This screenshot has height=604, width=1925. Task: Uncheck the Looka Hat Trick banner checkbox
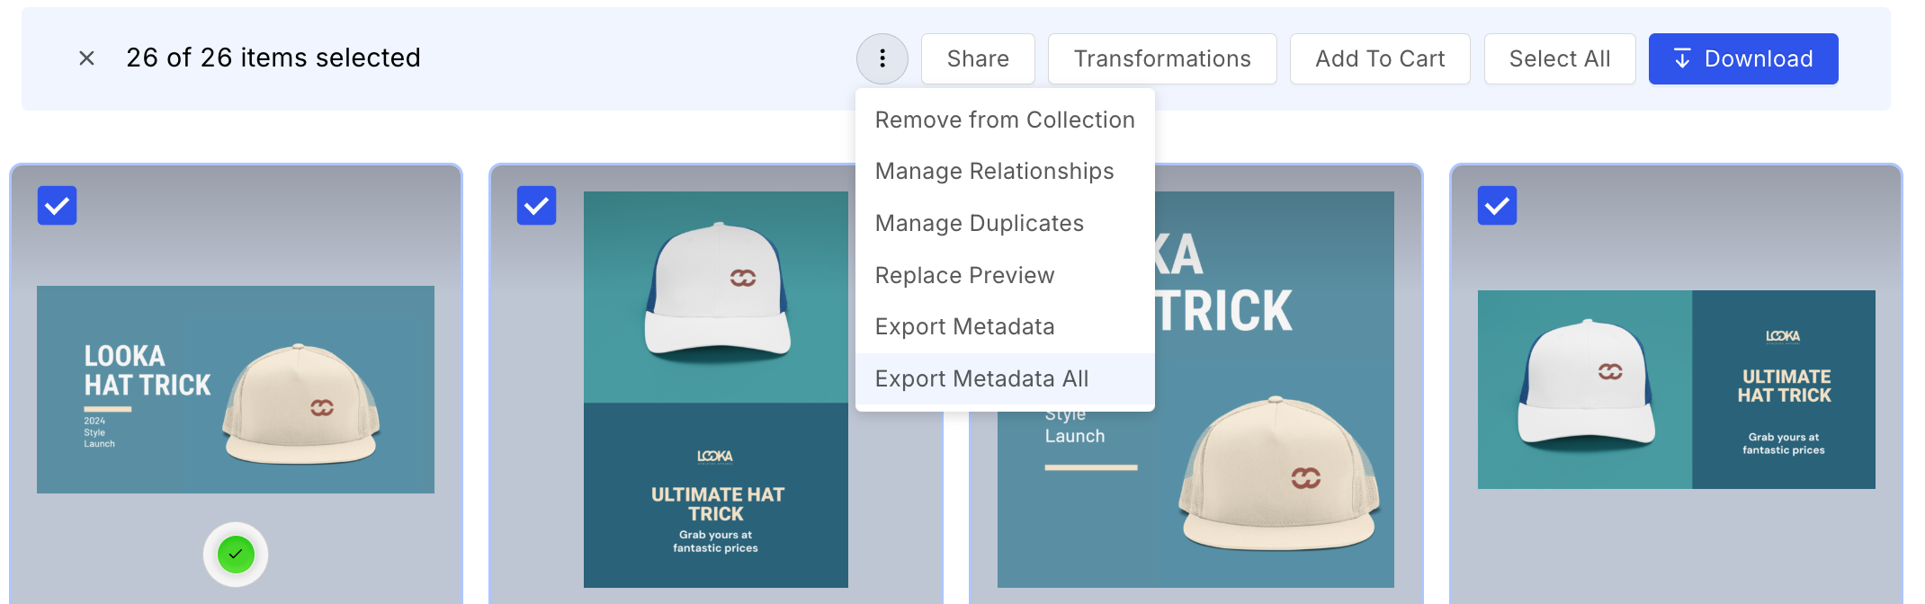(x=58, y=206)
